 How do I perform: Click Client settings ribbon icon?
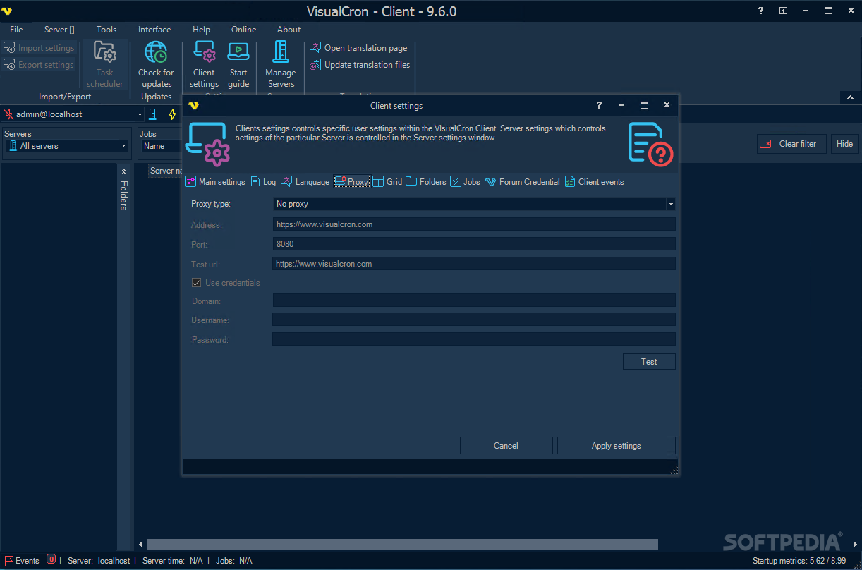(204, 53)
